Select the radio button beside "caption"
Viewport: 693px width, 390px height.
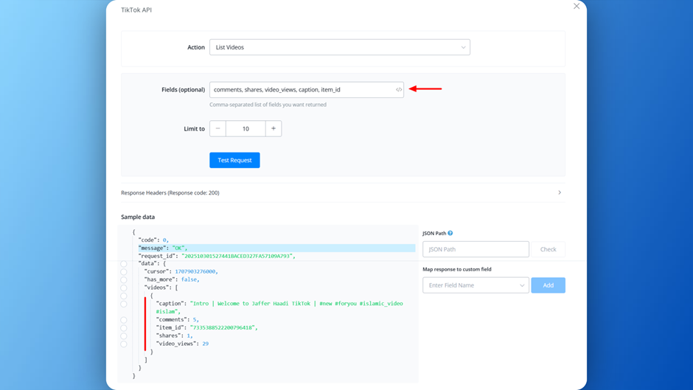[x=124, y=304]
